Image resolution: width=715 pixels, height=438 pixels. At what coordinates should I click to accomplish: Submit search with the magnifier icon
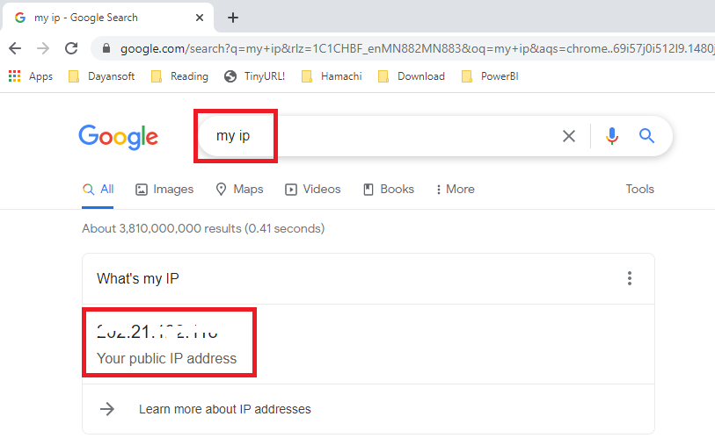click(646, 136)
